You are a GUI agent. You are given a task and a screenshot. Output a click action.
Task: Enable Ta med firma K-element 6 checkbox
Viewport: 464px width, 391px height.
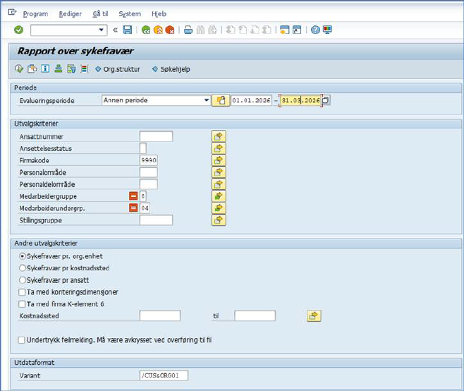(22, 304)
